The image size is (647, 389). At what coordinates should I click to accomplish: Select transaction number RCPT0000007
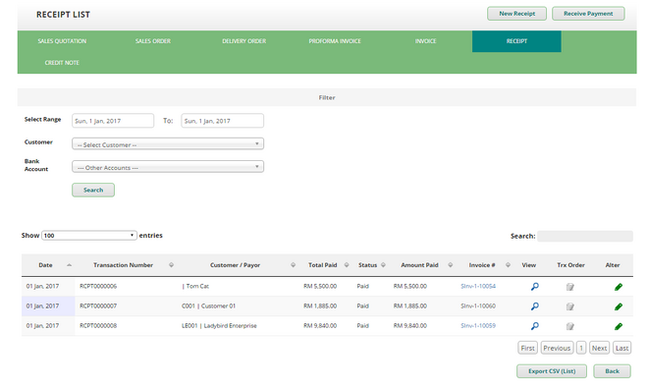point(98,306)
